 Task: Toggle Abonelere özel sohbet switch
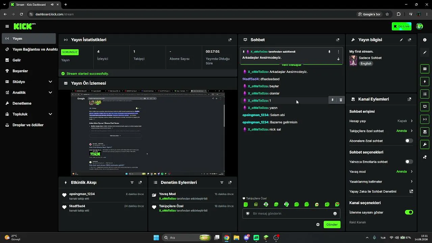[x=409, y=141]
